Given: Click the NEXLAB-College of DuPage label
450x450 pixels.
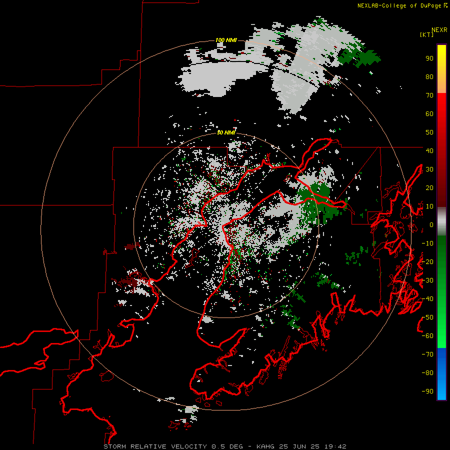Looking at the screenshot, I should (402, 5).
